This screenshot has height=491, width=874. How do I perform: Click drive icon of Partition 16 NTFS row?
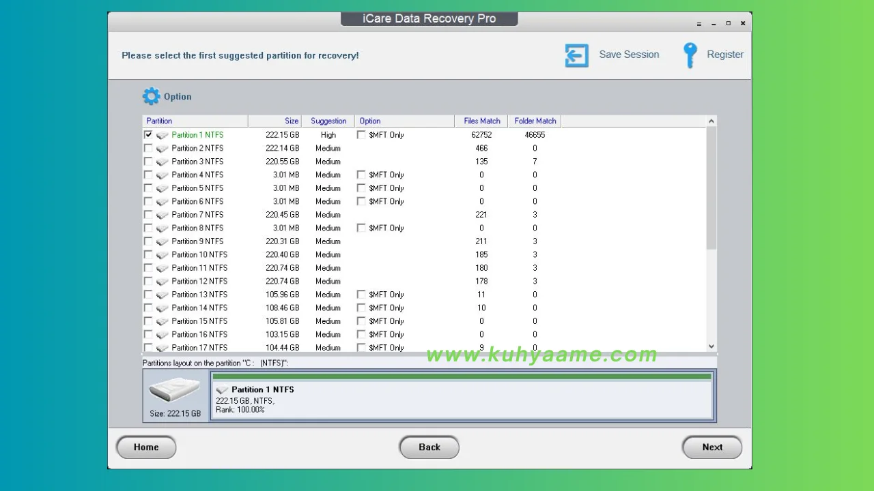point(162,335)
